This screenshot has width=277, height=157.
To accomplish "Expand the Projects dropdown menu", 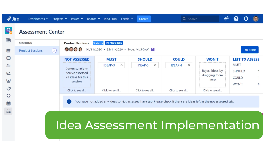I will tap(60, 19).
